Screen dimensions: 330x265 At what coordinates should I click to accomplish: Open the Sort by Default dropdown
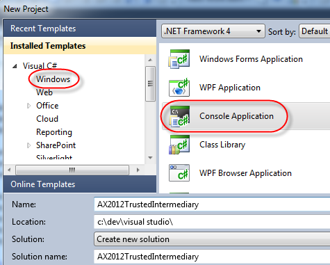pyautogui.click(x=315, y=31)
